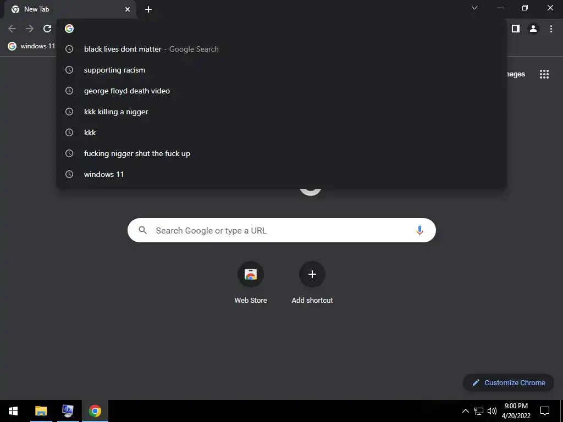Open the Chrome side panel
The width and height of the screenshot is (563, 422).
tap(516, 29)
